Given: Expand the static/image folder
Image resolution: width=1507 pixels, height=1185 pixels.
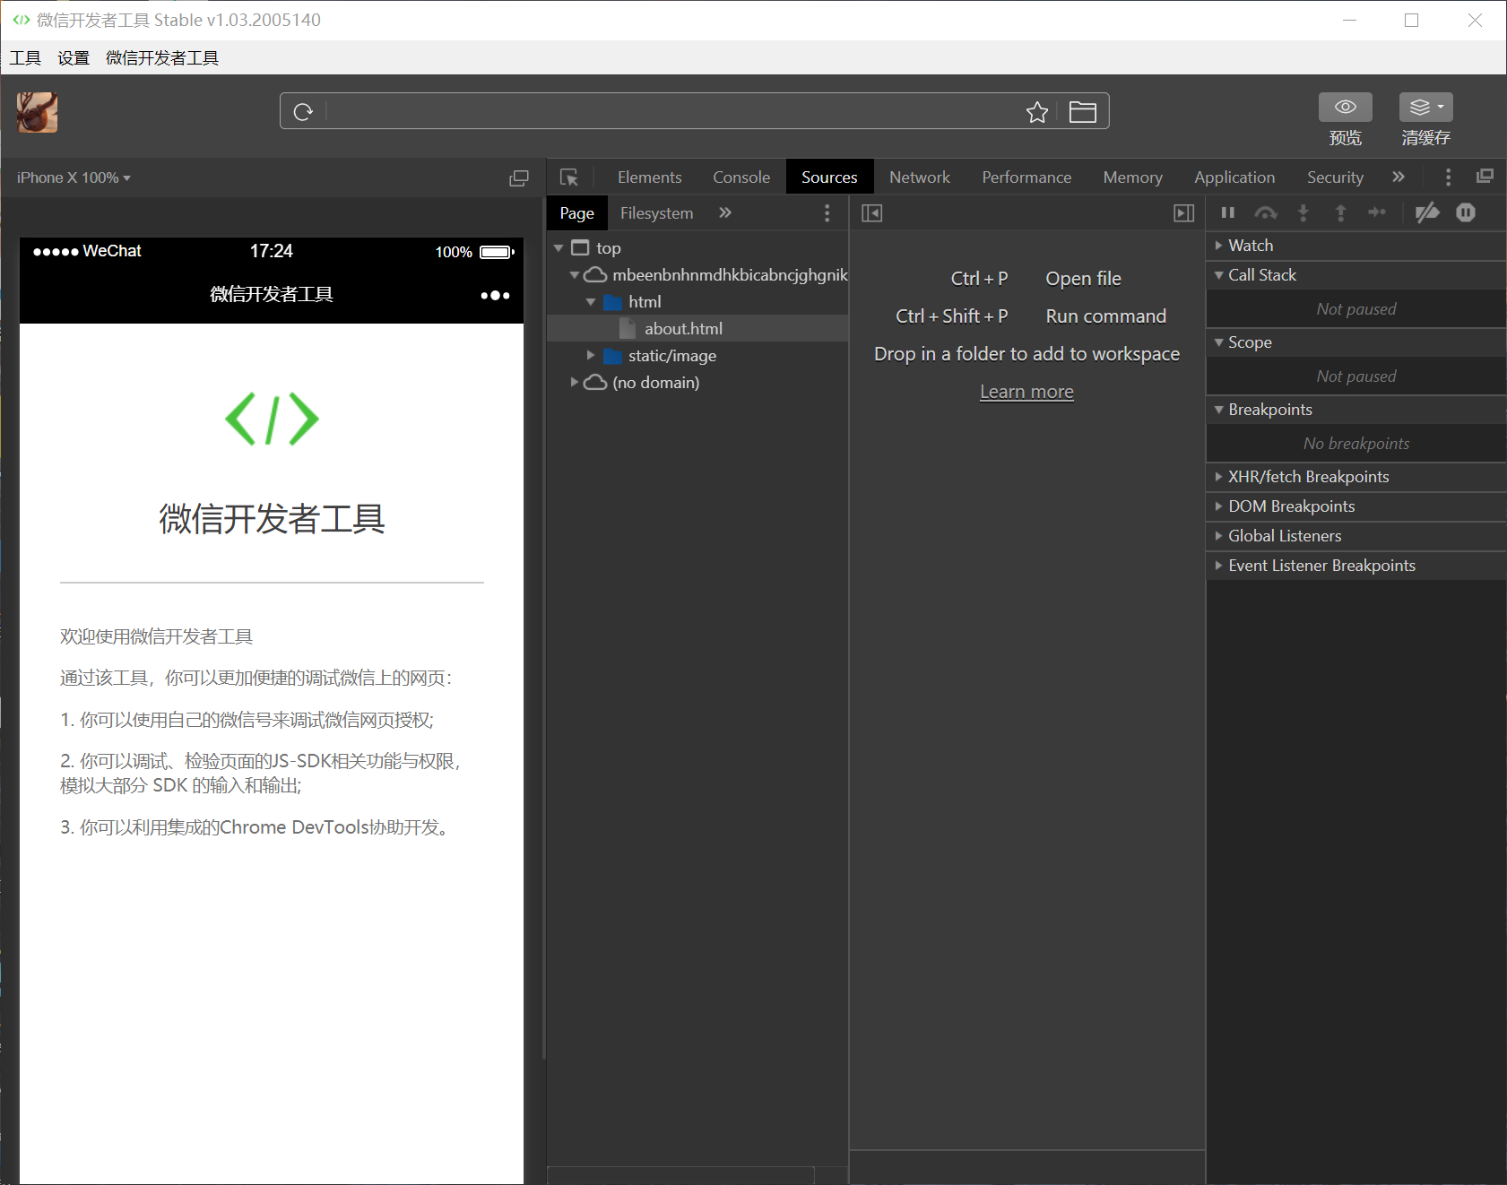Looking at the screenshot, I should tap(591, 356).
